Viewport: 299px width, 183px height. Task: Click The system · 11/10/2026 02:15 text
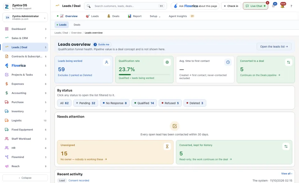tap(272, 181)
